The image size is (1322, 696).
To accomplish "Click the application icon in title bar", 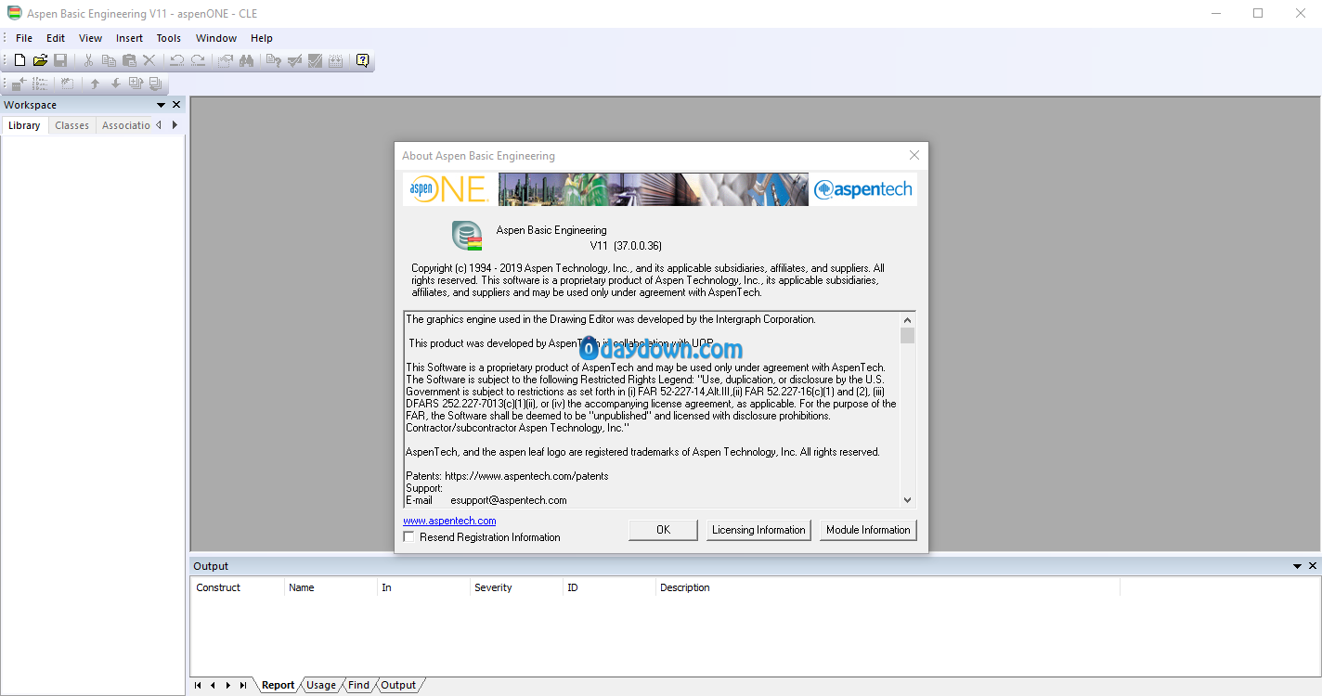I will pyautogui.click(x=14, y=13).
